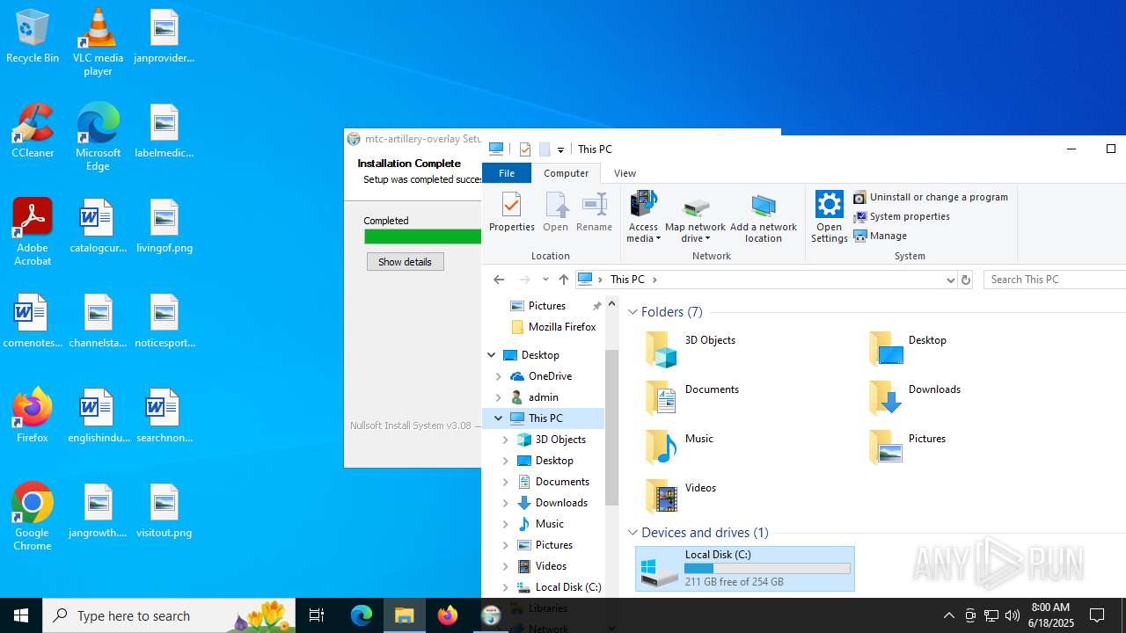Select VLC media player desktop shortcut

coord(98,42)
